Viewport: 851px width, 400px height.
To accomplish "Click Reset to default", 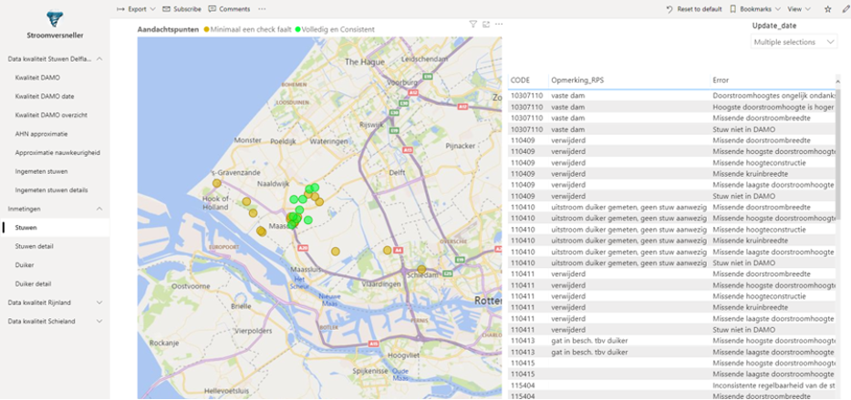I will coord(694,9).
